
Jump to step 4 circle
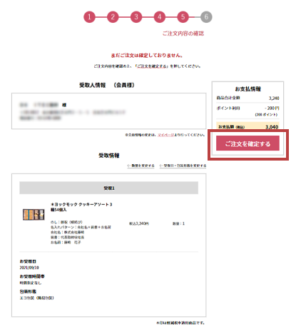[160, 17]
